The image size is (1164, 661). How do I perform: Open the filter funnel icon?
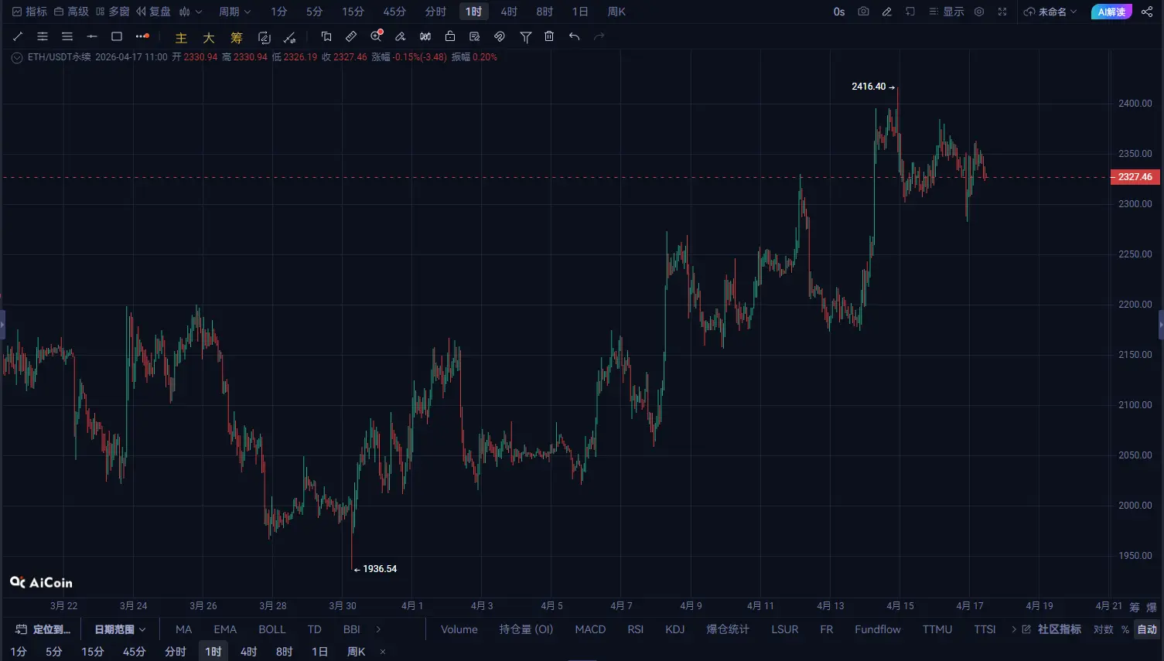(x=526, y=36)
